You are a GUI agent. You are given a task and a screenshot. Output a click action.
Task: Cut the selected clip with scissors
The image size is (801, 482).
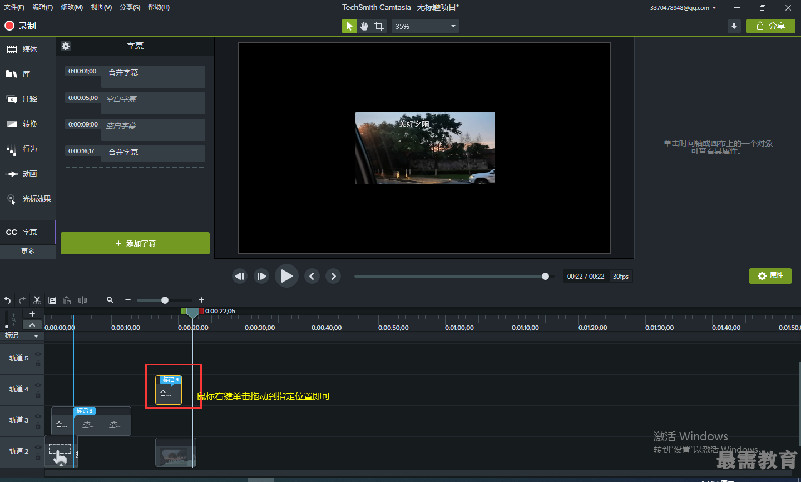pos(37,300)
